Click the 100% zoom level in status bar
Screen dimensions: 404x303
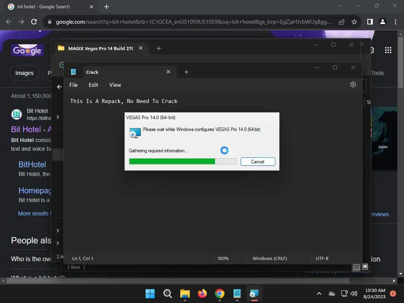tap(223, 258)
